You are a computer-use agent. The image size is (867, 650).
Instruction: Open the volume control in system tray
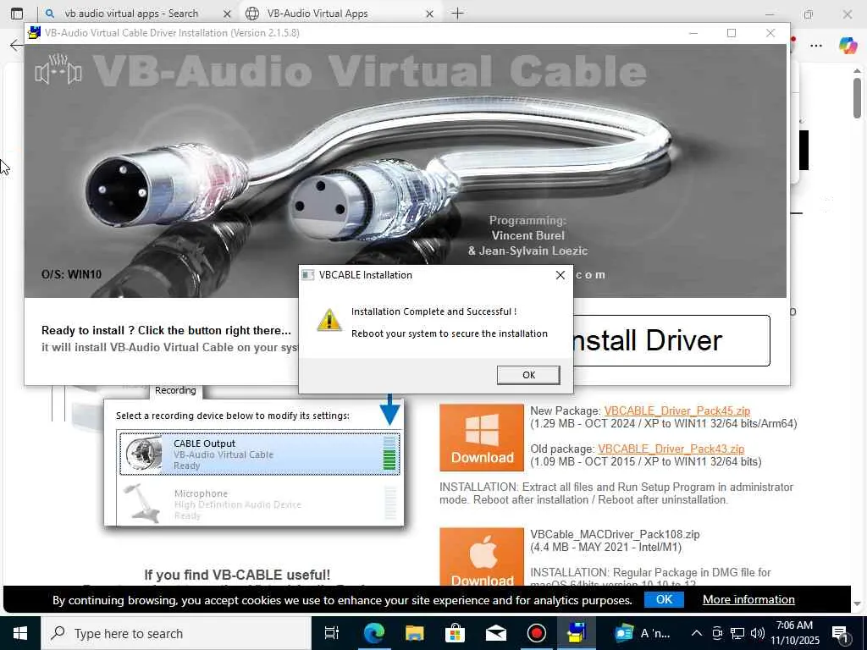[758, 633]
